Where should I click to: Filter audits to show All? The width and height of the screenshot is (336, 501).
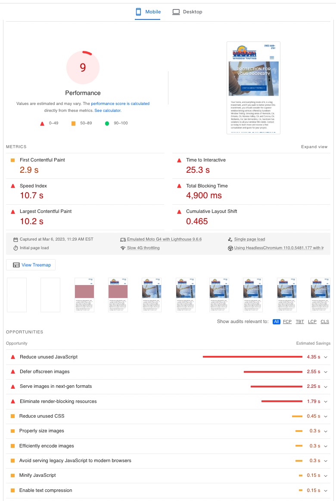pyautogui.click(x=276, y=322)
